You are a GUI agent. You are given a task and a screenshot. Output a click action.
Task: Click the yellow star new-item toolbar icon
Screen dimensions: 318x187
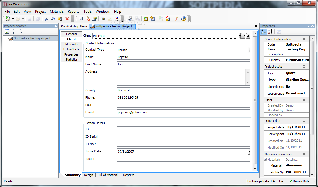click(153, 19)
